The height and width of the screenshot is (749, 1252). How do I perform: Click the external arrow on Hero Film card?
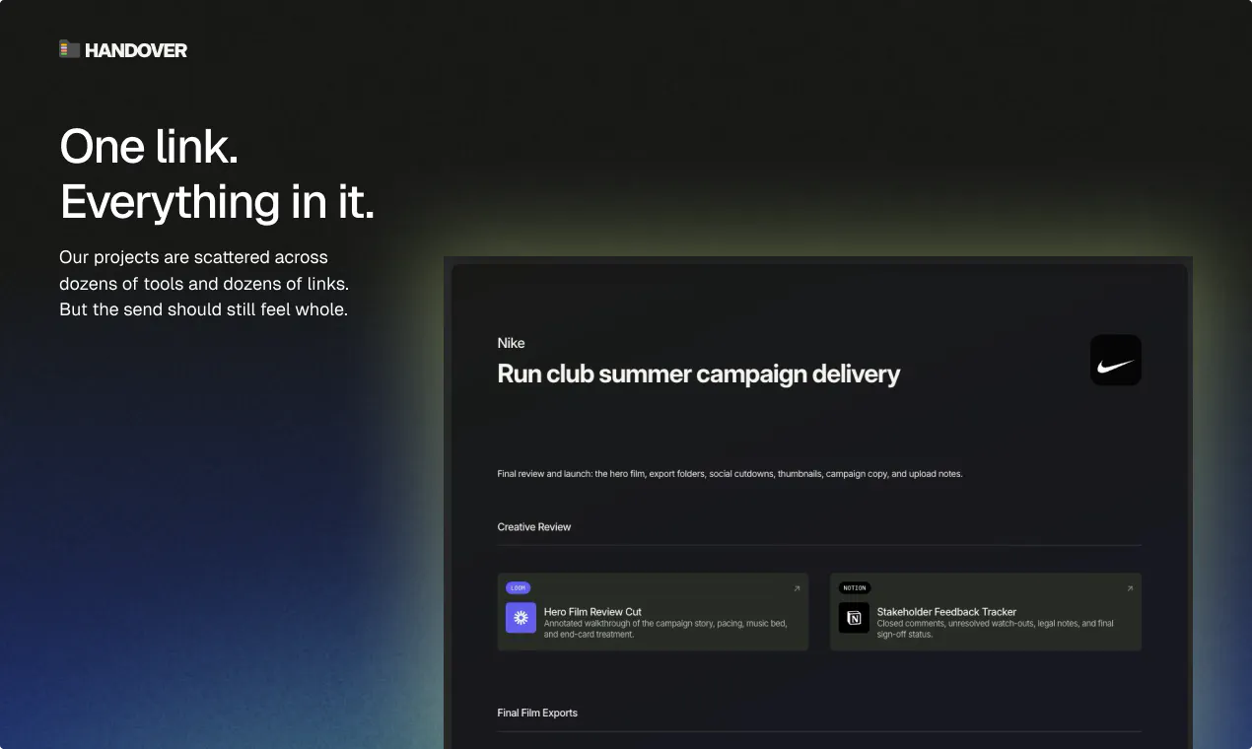(797, 588)
